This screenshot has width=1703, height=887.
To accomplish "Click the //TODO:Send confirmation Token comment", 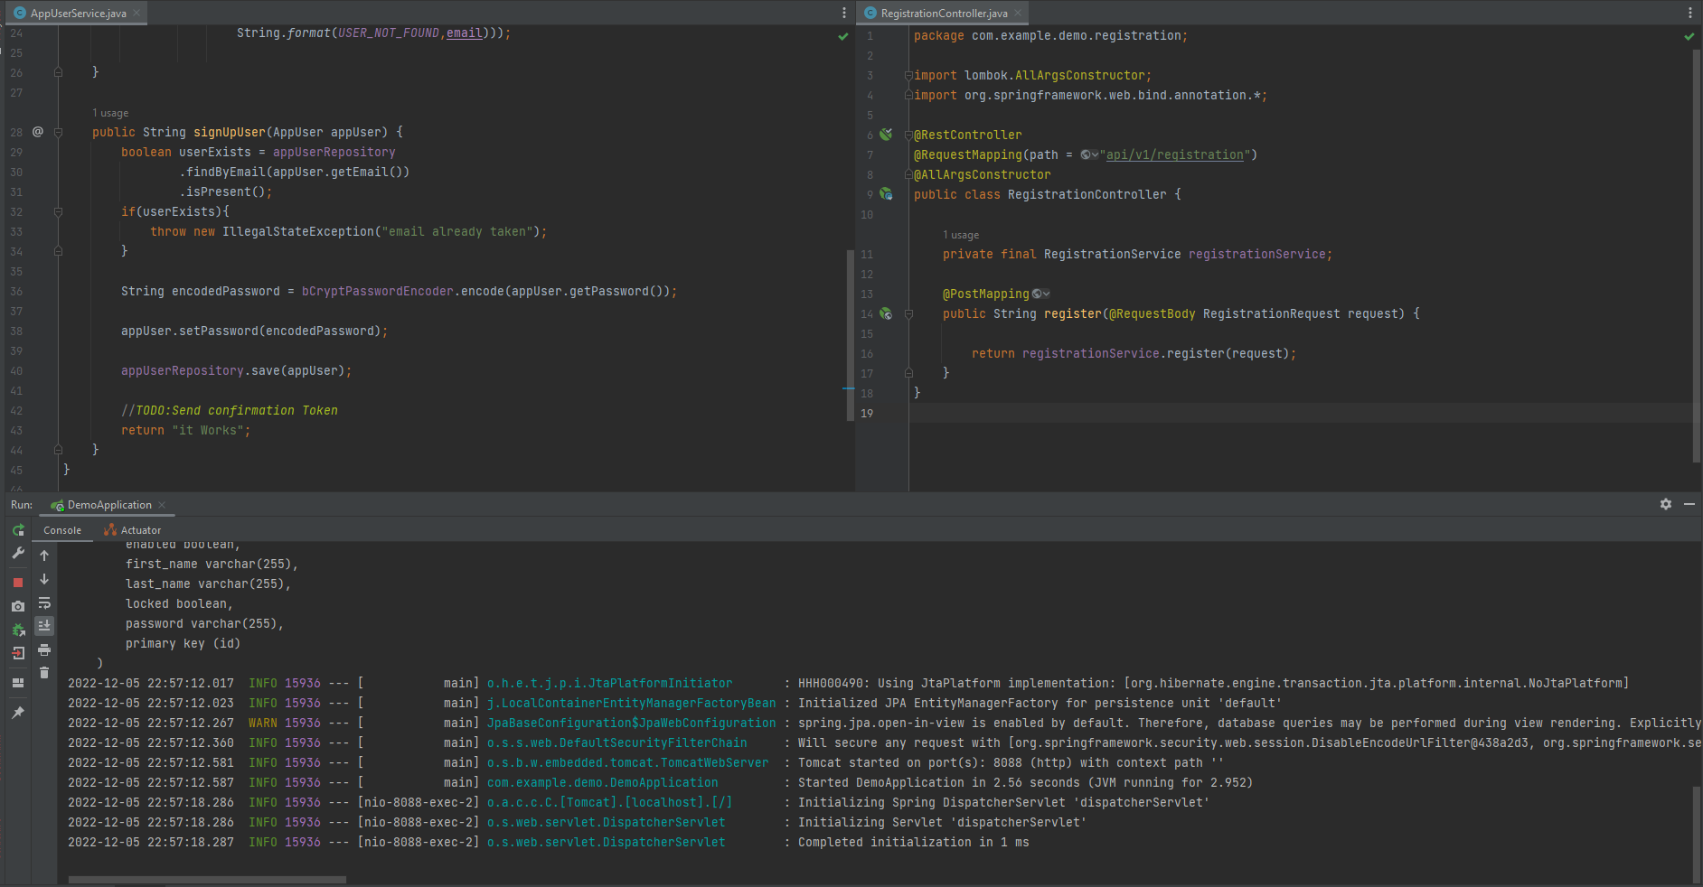I will pyautogui.click(x=230, y=410).
